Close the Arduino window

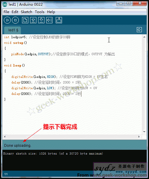[140, 3]
